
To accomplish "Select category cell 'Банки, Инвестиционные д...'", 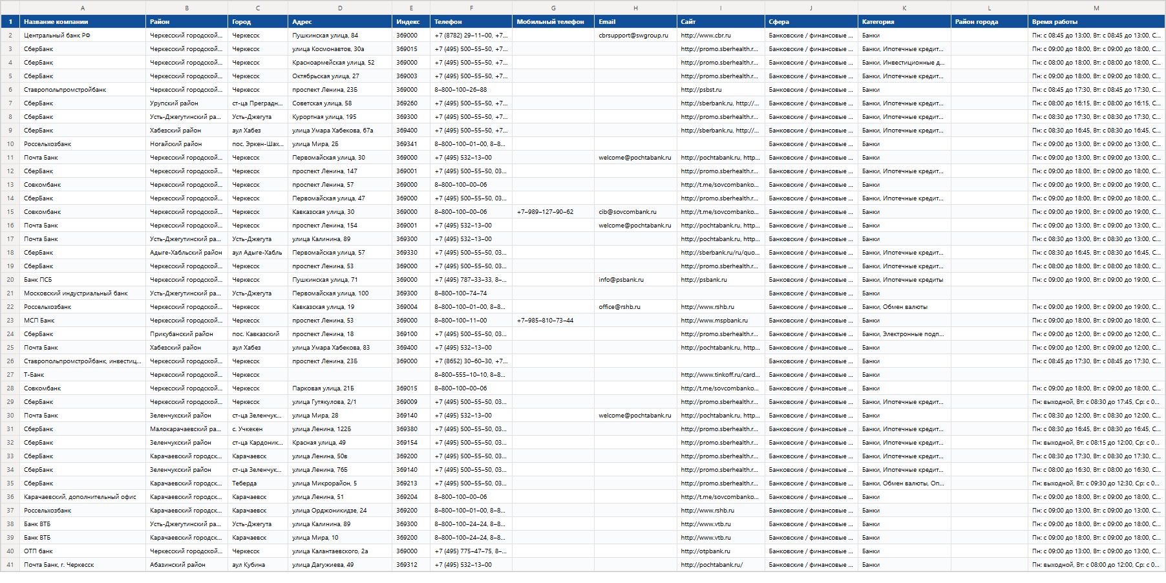I will [904, 63].
